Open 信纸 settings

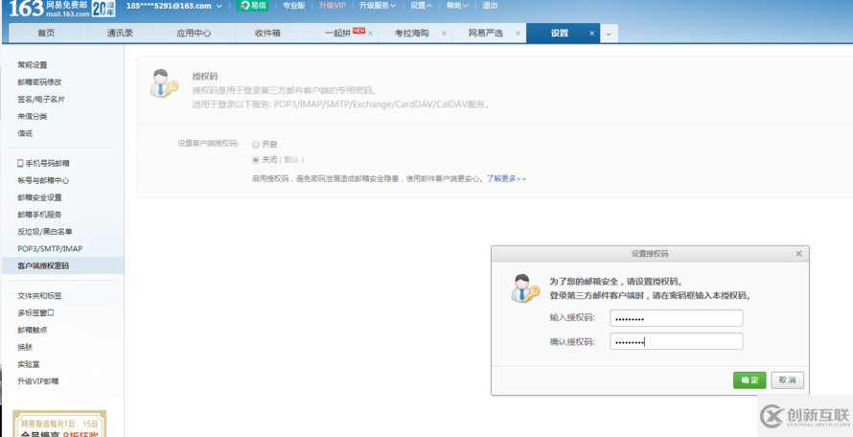click(x=25, y=133)
